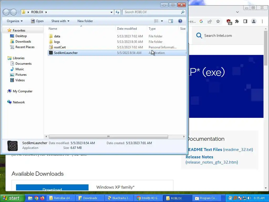Viewport: 269px width, 202px height.
Task: Bookmark the page with Chrome's star icon
Action: click(218, 21)
